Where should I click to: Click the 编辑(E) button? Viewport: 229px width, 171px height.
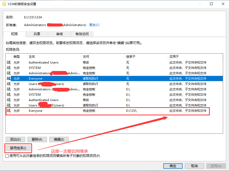(x=59, y=139)
